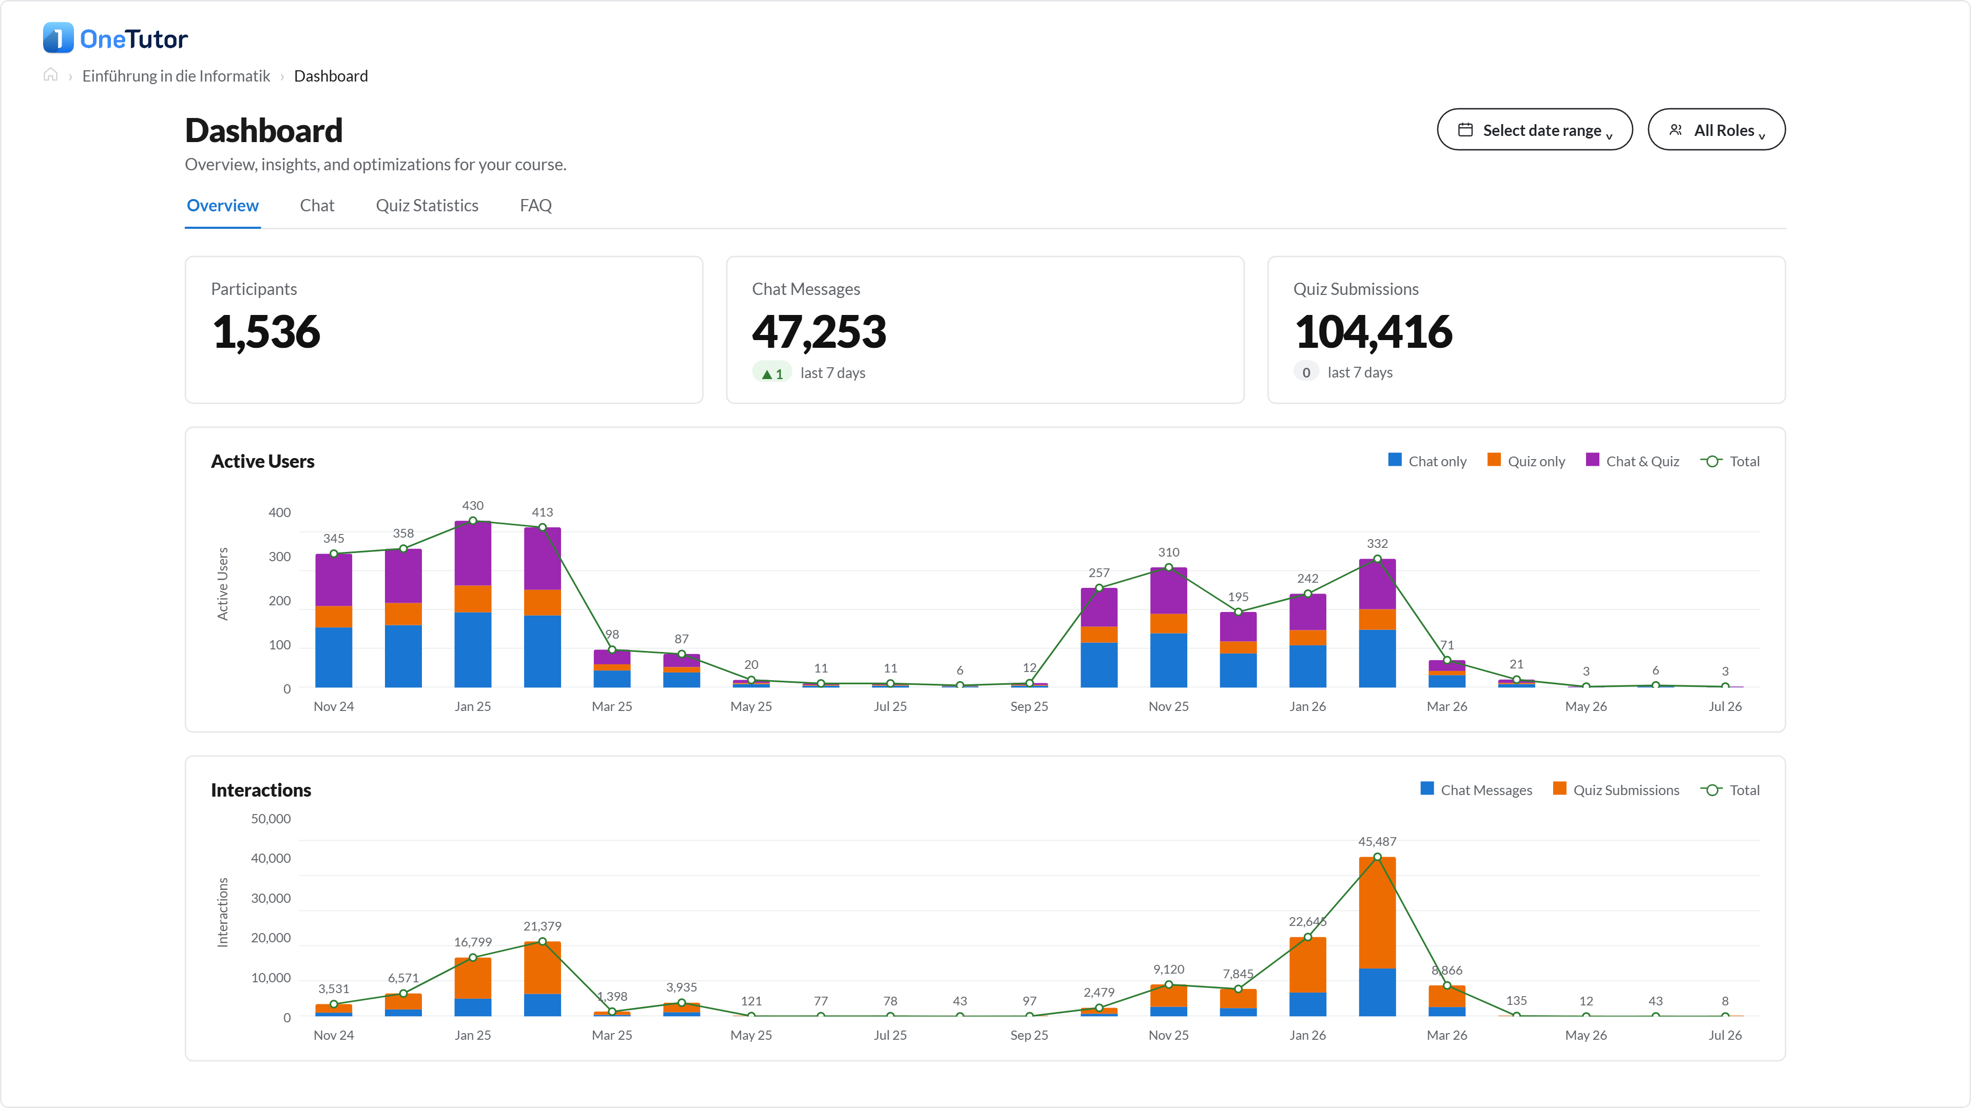Image resolution: width=1971 pixels, height=1108 pixels.
Task: Switch to the Quiz Statistics tab
Action: pos(427,206)
